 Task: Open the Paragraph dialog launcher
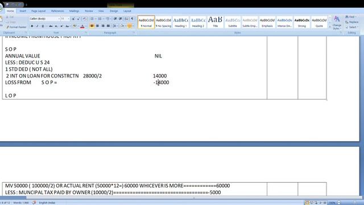point(134,33)
